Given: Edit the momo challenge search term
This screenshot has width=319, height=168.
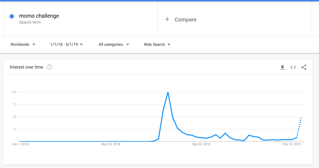Looking at the screenshot, I should pyautogui.click(x=39, y=16).
